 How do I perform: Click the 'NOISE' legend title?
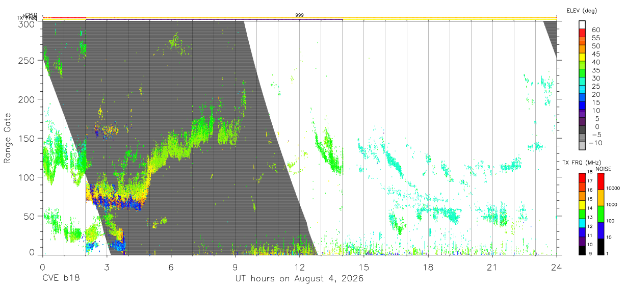[x=603, y=169]
